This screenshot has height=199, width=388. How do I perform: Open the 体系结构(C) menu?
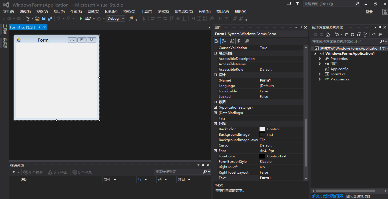click(184, 12)
